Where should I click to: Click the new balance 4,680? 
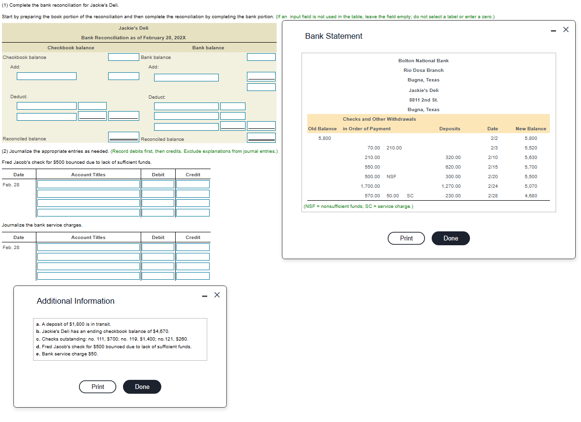pos(531,196)
